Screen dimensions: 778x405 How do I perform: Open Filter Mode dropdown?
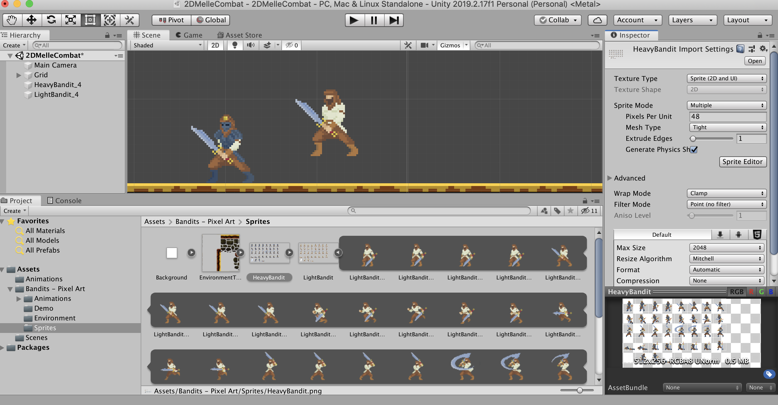[x=726, y=204]
